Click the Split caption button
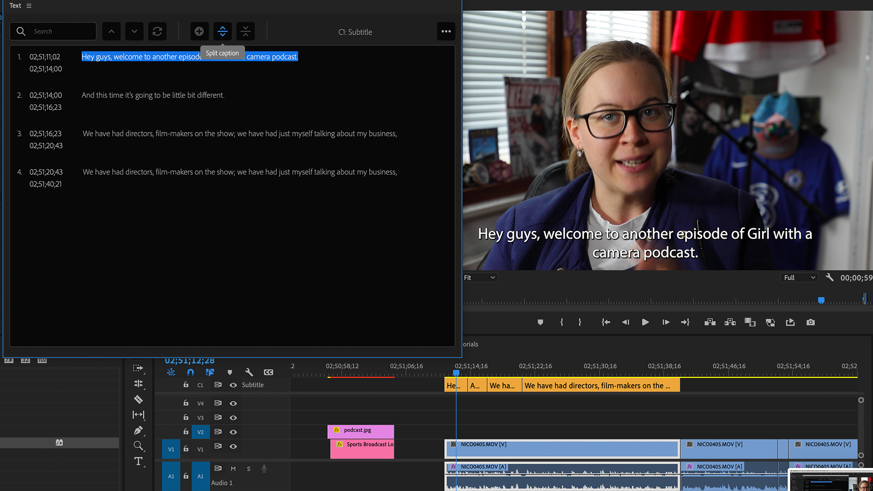The width and height of the screenshot is (873, 491). tap(222, 31)
